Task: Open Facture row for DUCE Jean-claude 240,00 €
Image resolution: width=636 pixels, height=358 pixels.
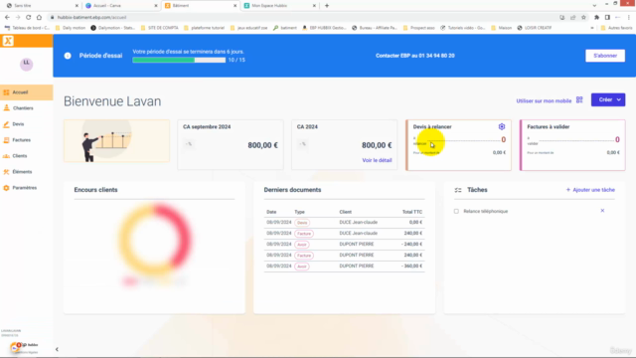Action: pos(344,234)
